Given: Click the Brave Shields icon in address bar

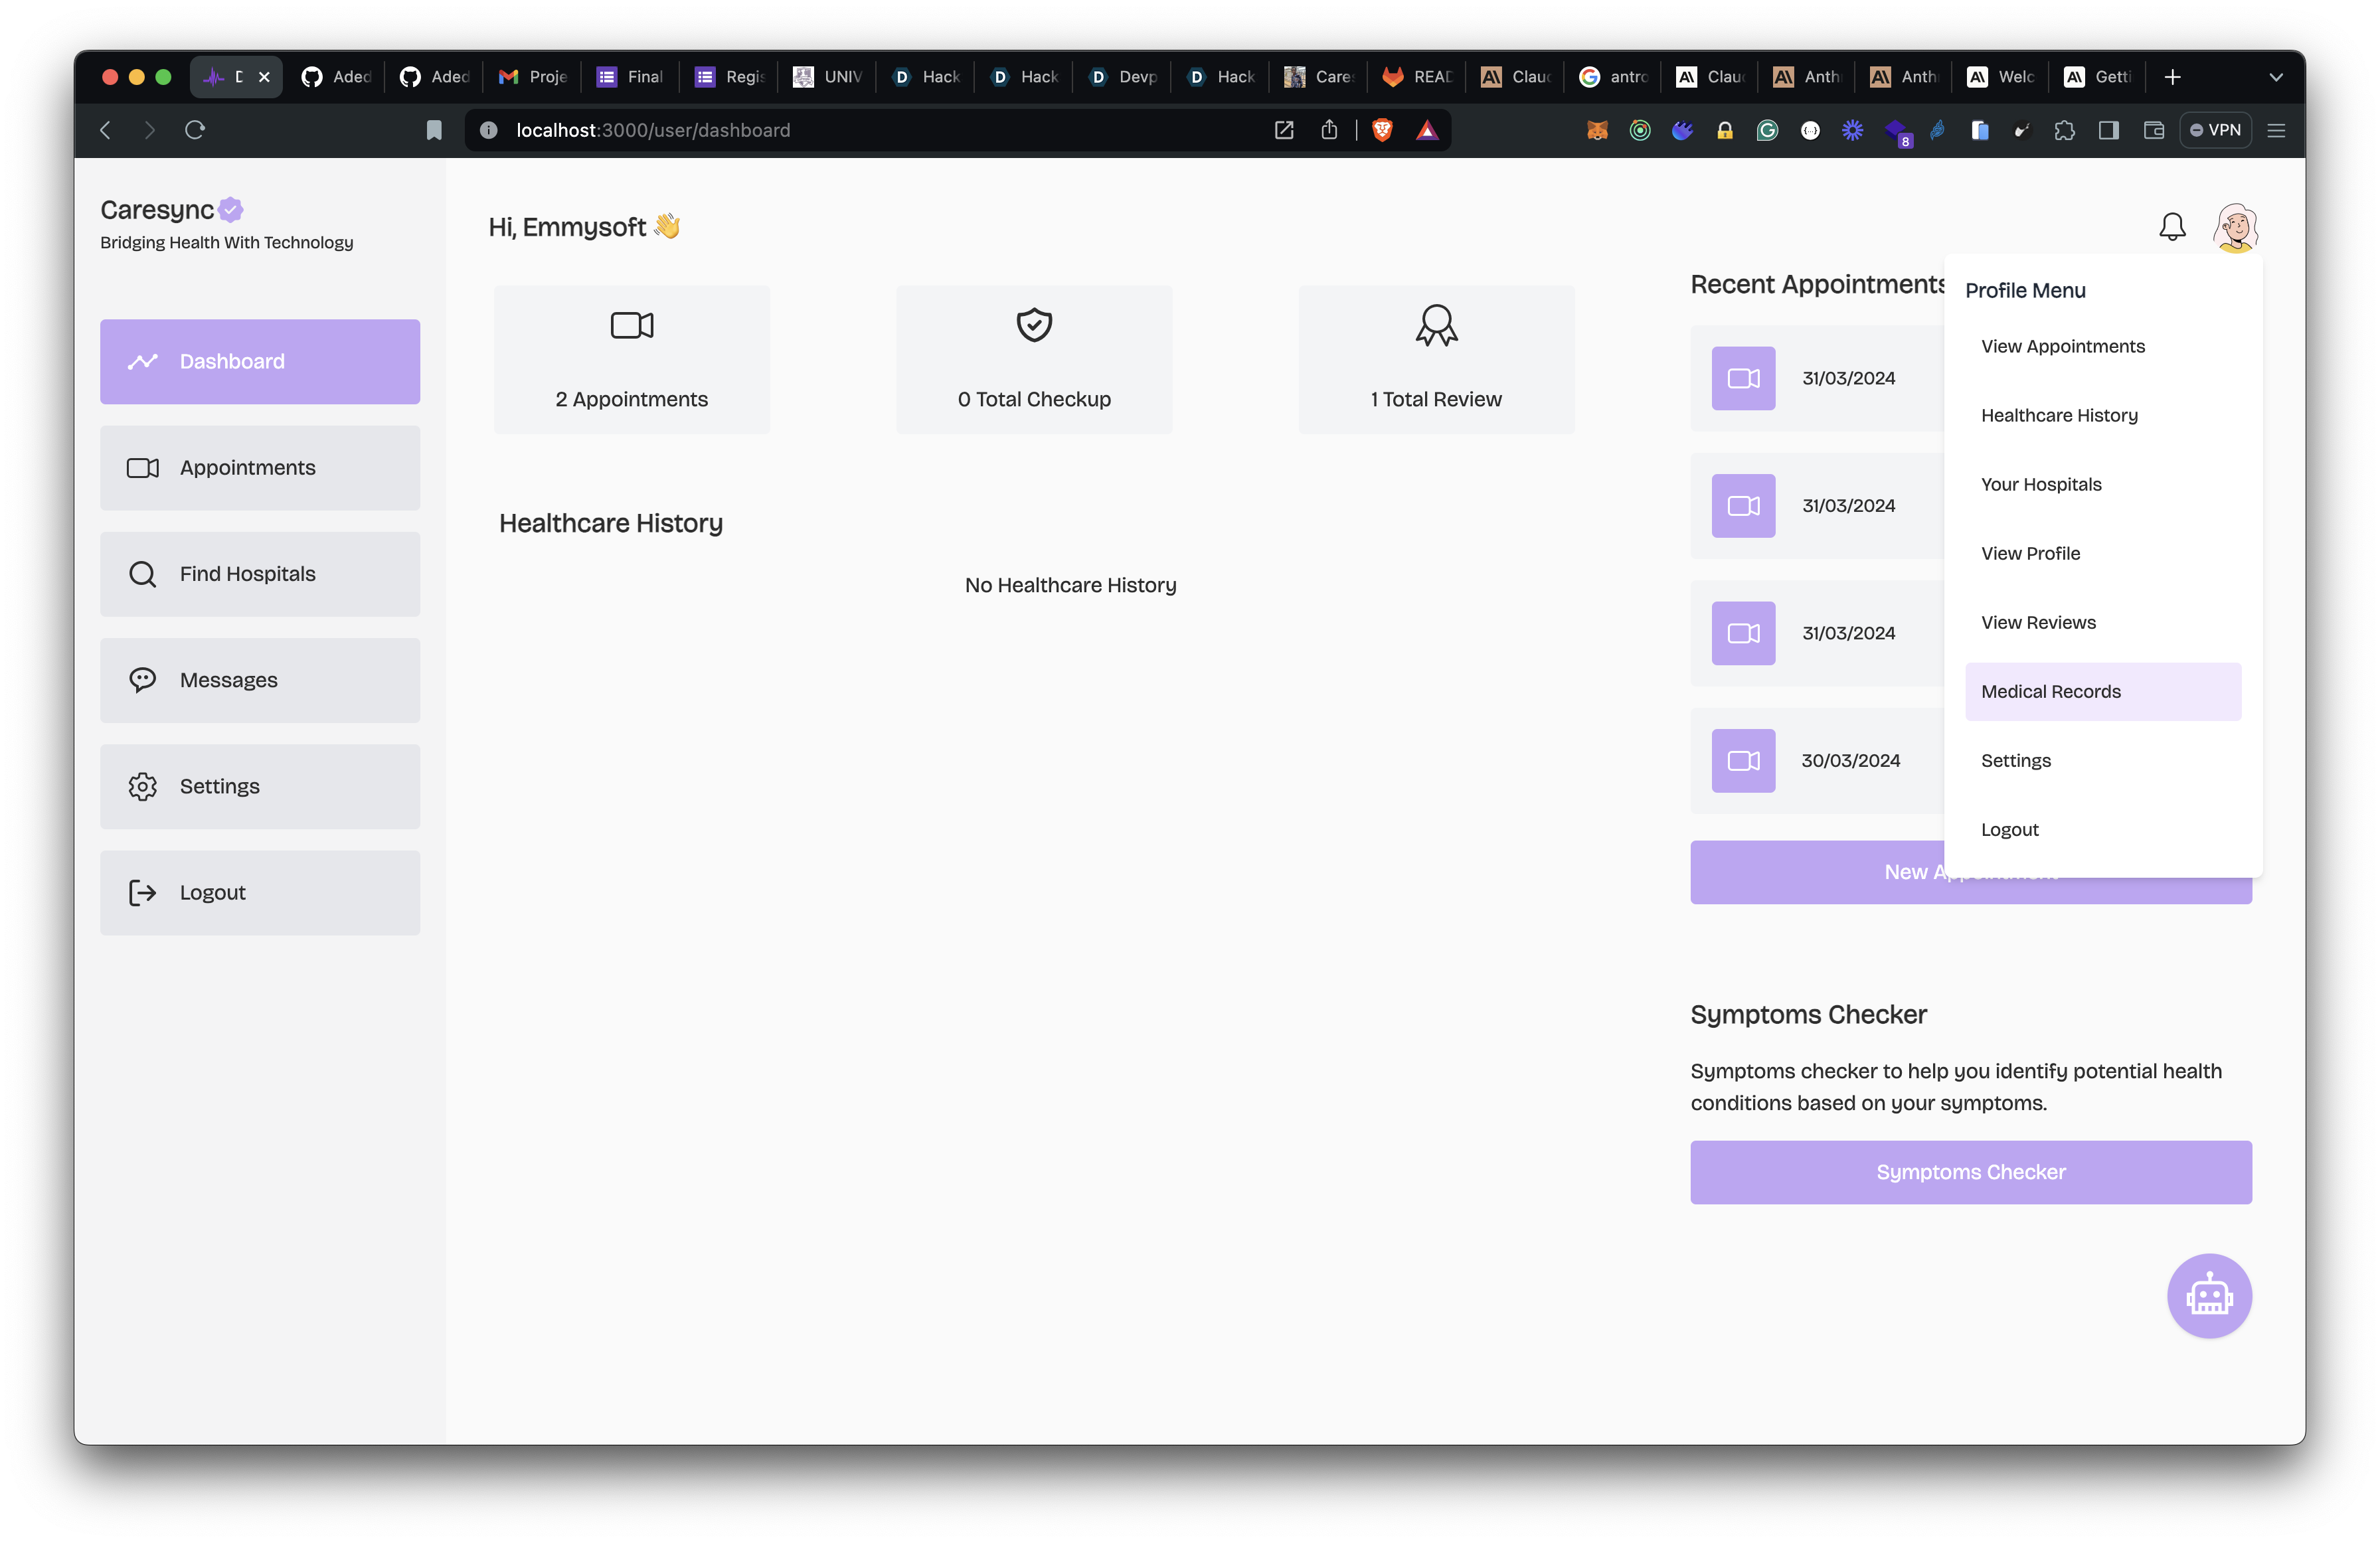Looking at the screenshot, I should click(1381, 130).
